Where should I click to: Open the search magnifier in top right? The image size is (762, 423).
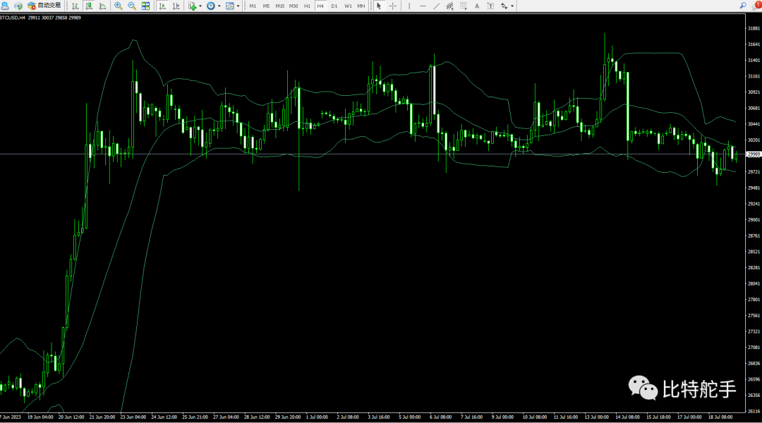[744, 5]
